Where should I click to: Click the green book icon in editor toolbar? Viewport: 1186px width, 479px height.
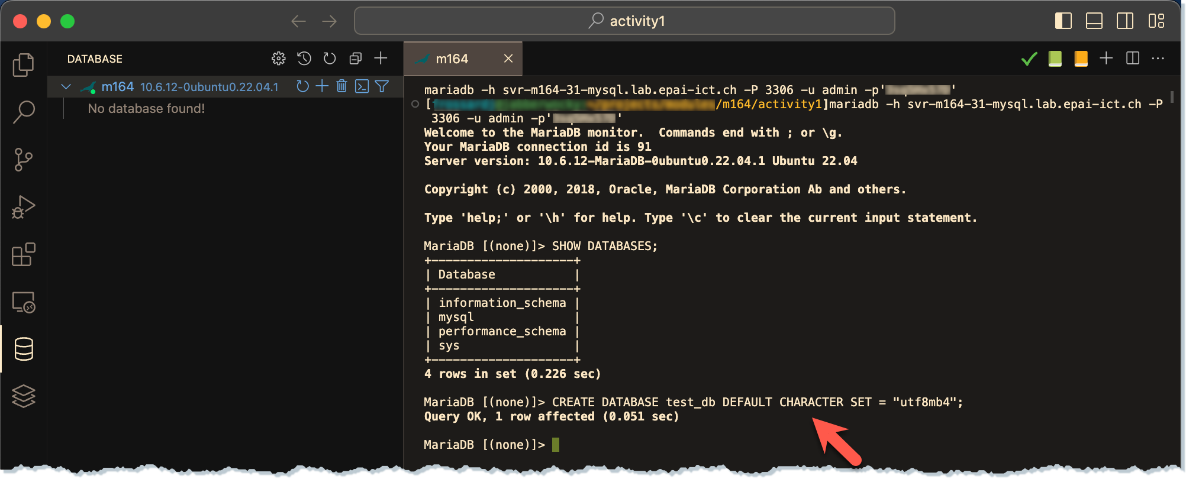(x=1055, y=59)
